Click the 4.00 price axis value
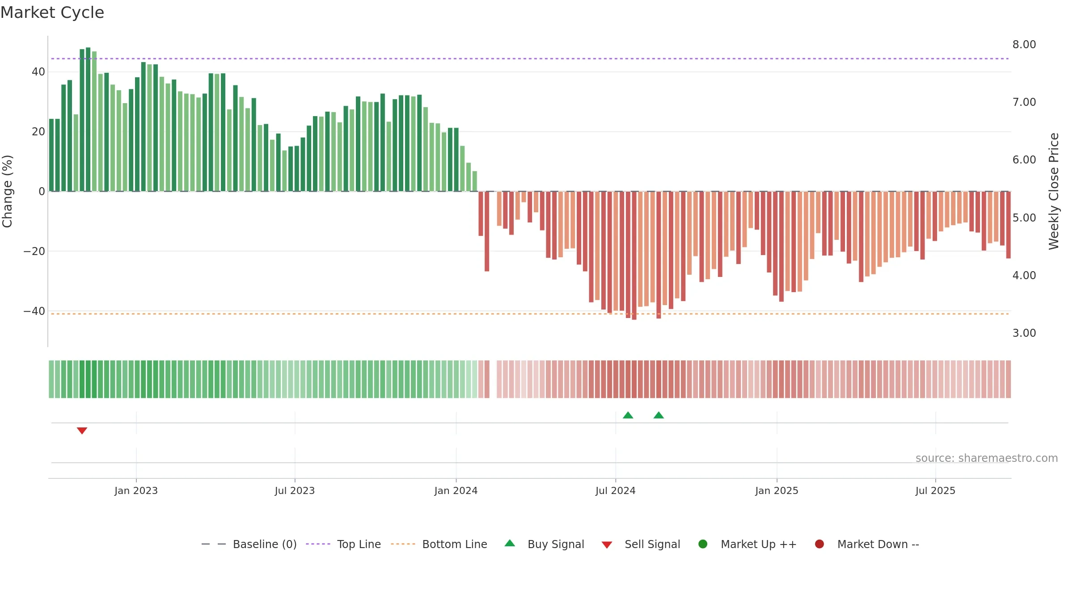The image size is (1073, 603). click(x=1024, y=276)
